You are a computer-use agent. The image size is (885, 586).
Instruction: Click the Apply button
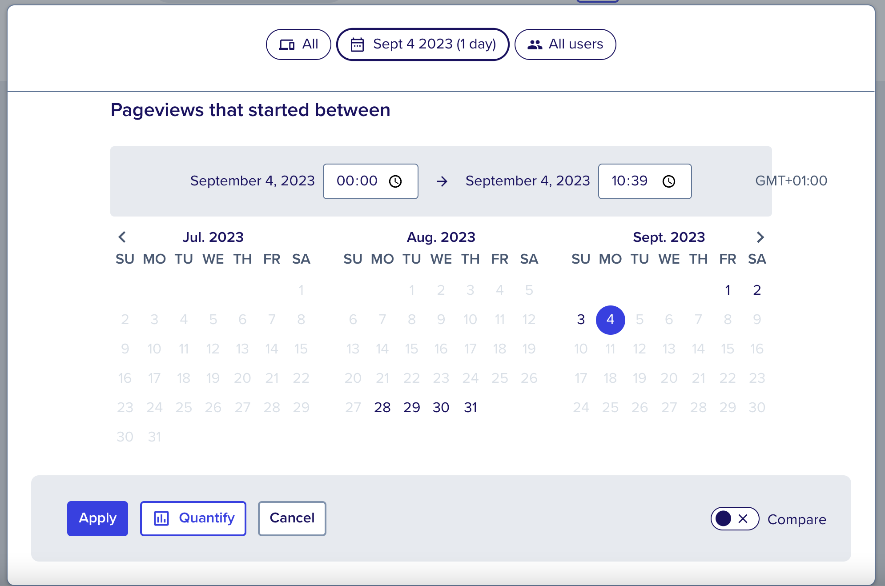click(97, 518)
